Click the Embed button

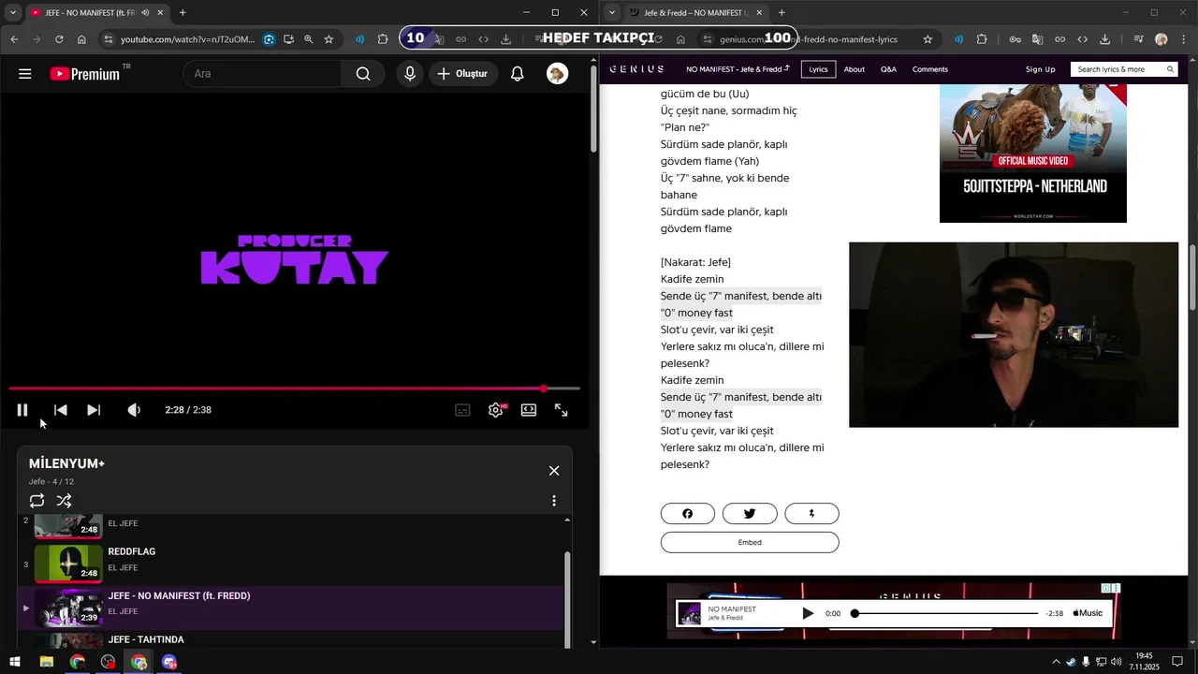[750, 543]
